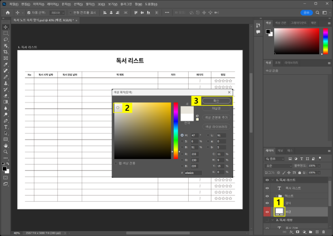Hide the '1. 독서 리스트' group via its eye icon
333x236 pixels.
coord(267,180)
